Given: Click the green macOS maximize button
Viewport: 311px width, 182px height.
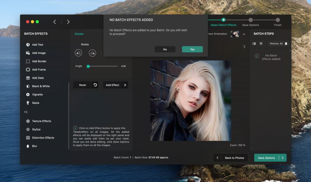Looking at the screenshot, I should point(37,22).
